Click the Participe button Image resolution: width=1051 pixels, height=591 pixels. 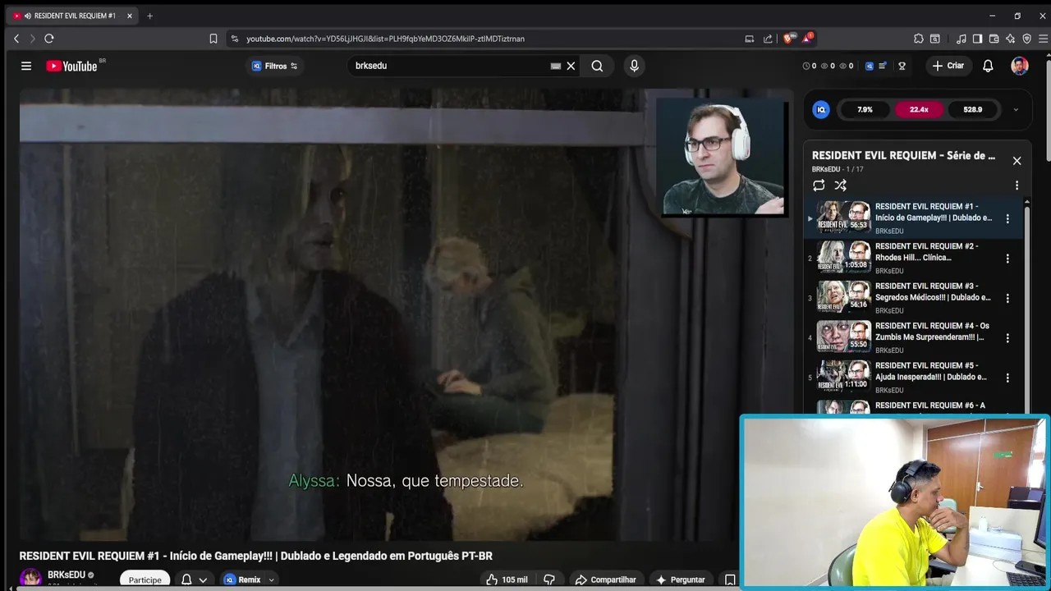pyautogui.click(x=145, y=580)
